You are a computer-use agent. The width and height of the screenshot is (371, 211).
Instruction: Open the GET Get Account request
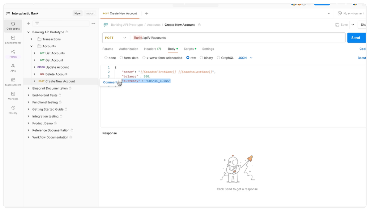51,60
